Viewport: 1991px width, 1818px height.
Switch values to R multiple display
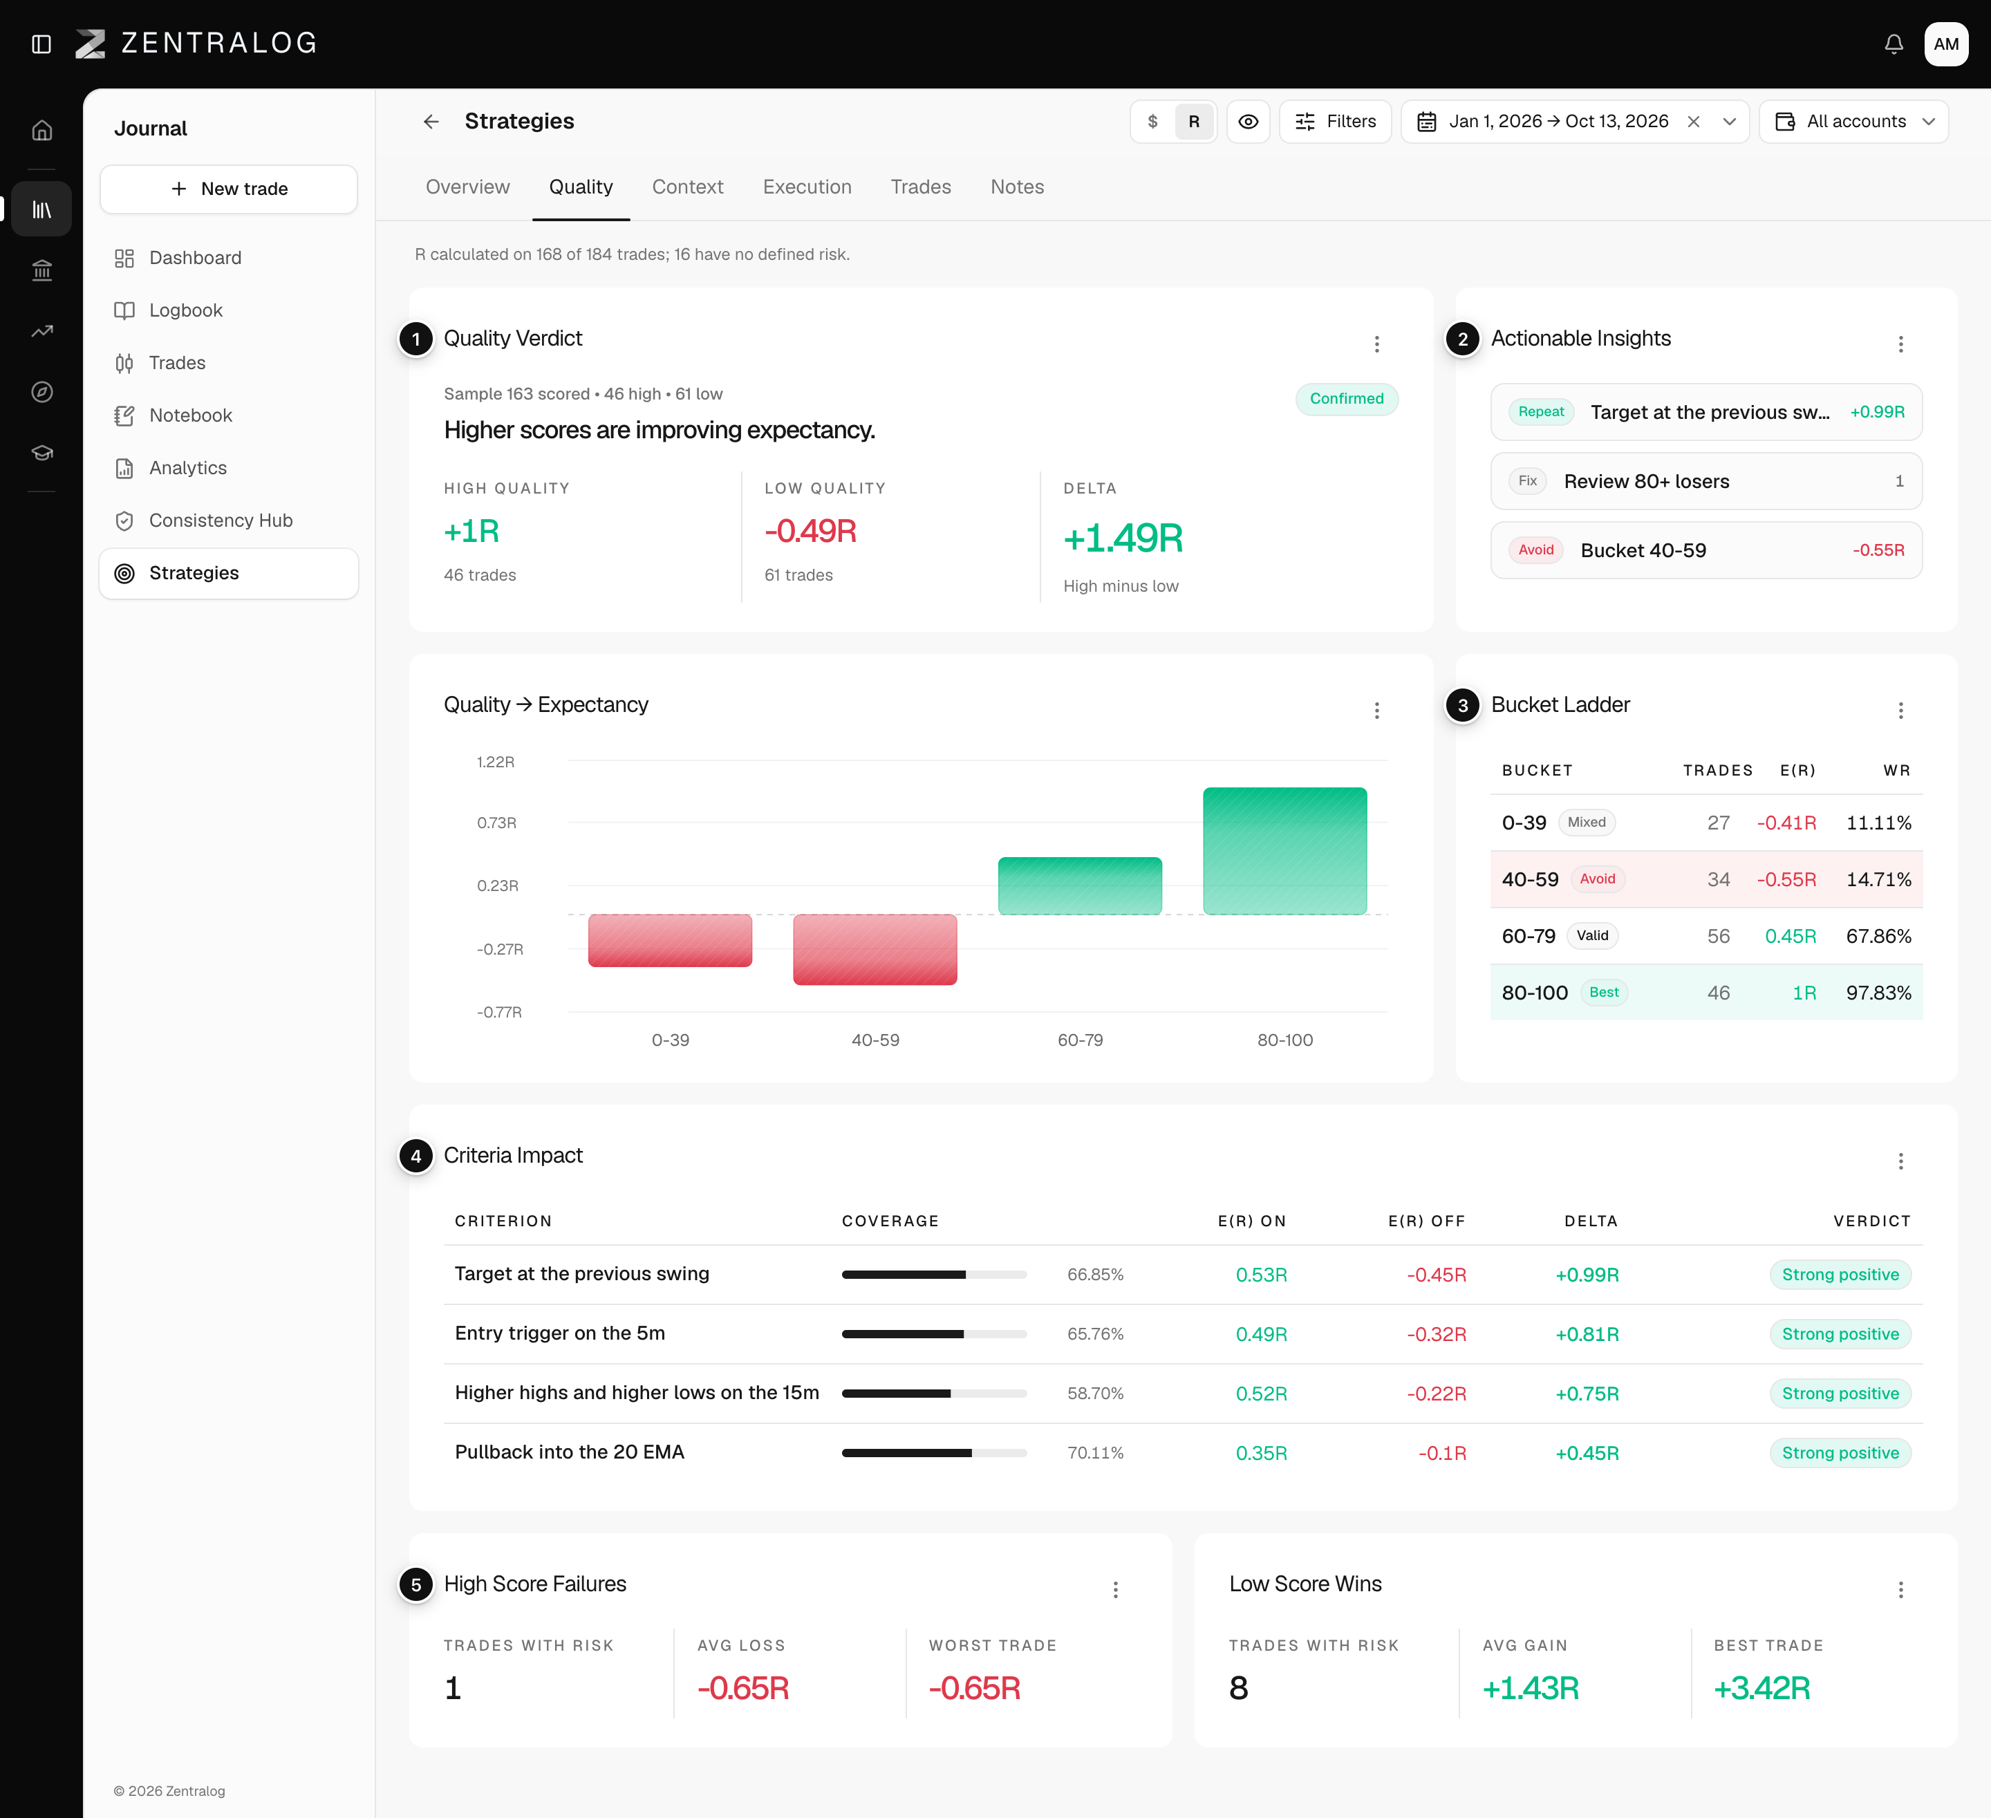pyautogui.click(x=1194, y=122)
